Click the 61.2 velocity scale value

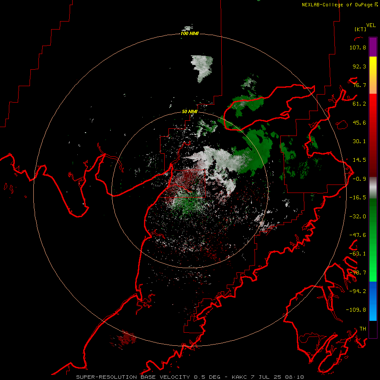359,104
